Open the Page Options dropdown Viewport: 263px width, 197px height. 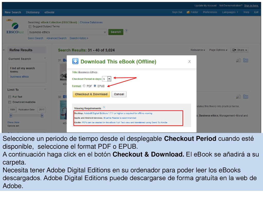point(218,50)
